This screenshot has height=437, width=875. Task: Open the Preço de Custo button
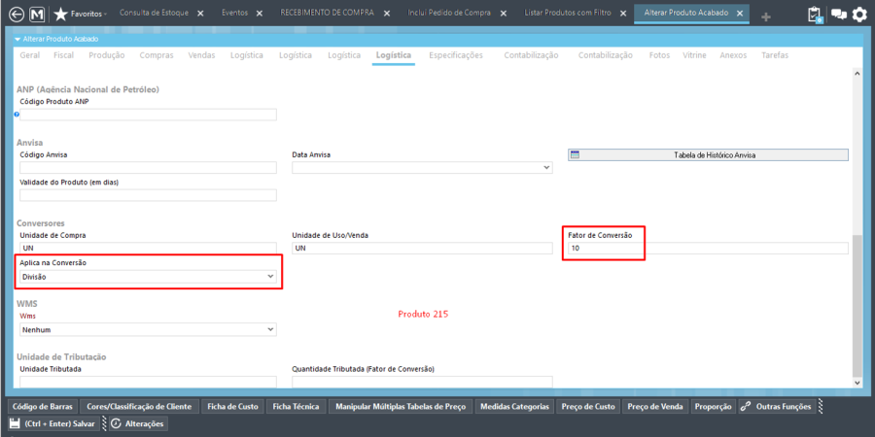pos(588,406)
